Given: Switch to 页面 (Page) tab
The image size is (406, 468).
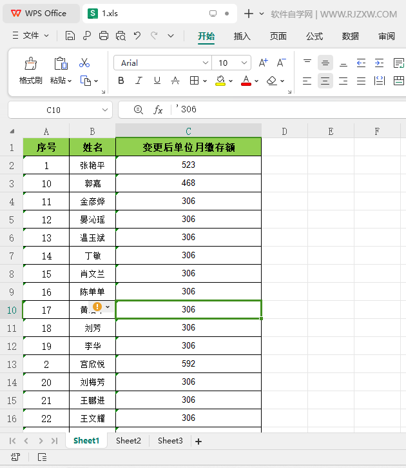Looking at the screenshot, I should tap(278, 36).
